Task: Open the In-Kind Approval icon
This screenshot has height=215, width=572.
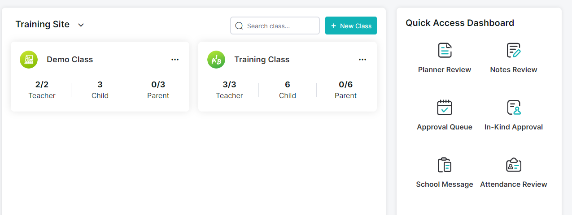Action: pyautogui.click(x=514, y=107)
